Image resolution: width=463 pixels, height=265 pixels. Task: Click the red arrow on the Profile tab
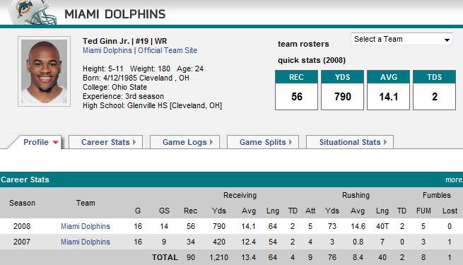[55, 143]
